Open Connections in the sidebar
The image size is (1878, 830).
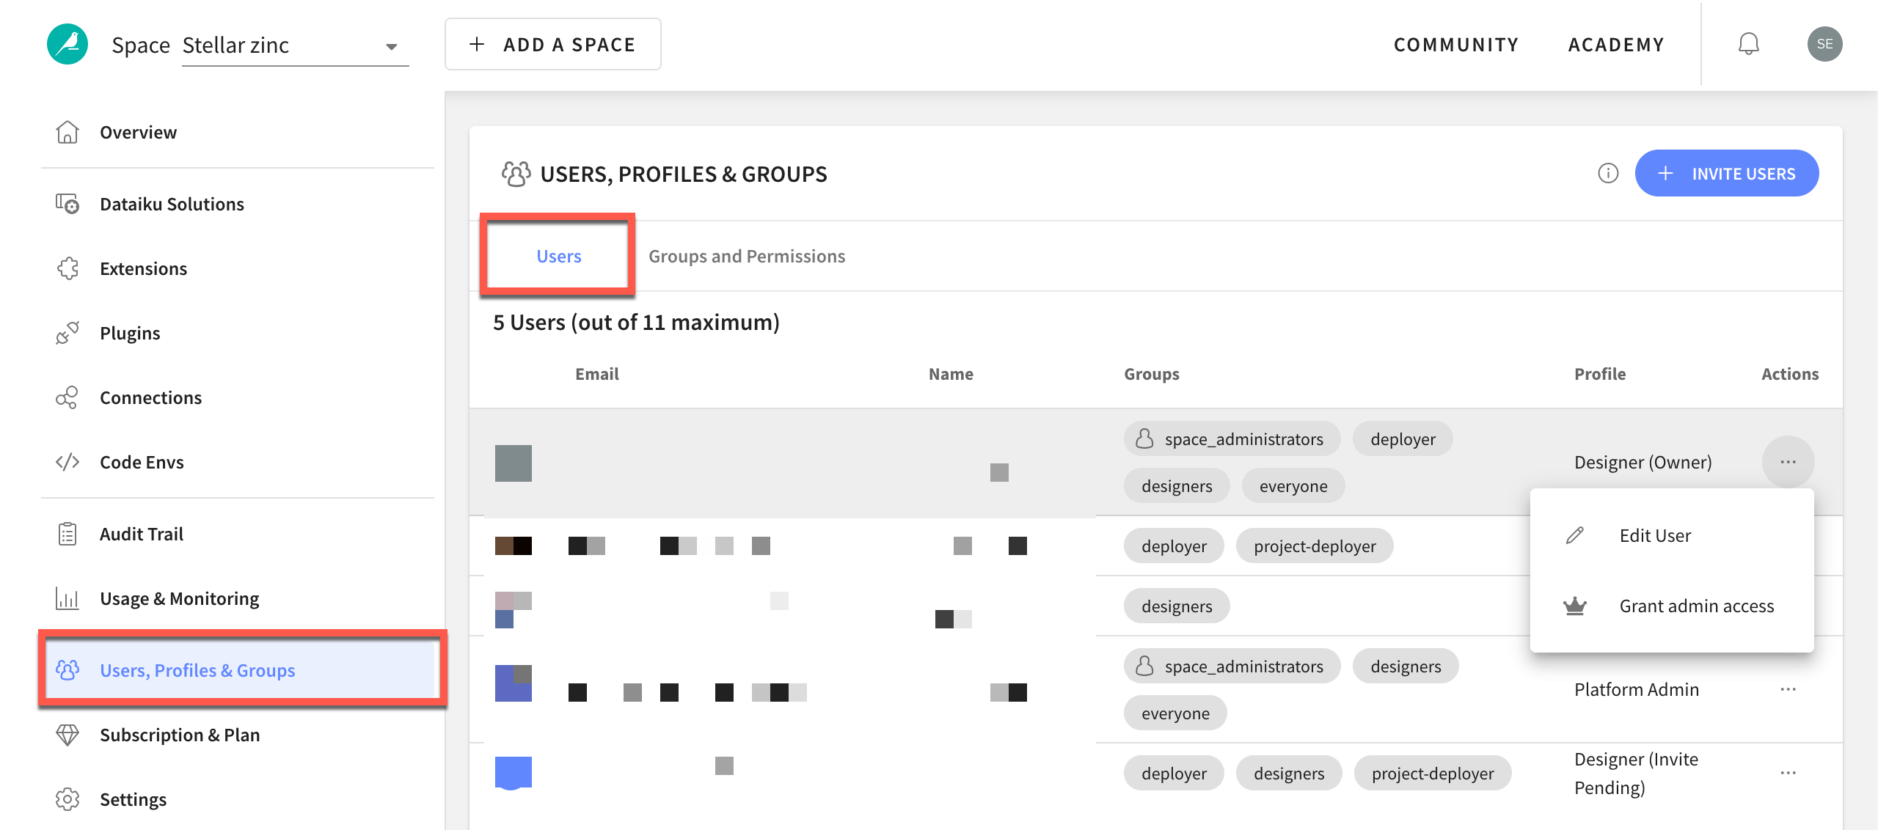pos(150,397)
